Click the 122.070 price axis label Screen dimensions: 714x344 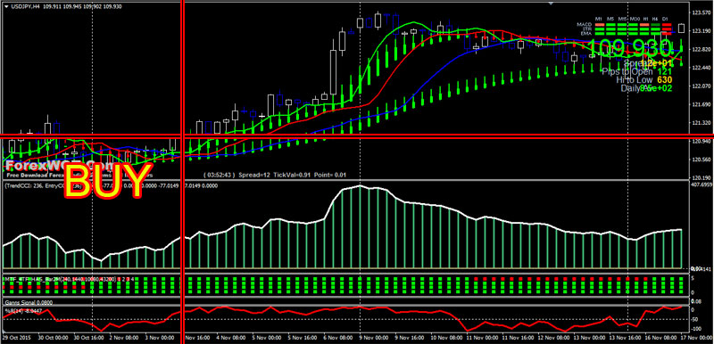tap(701, 86)
